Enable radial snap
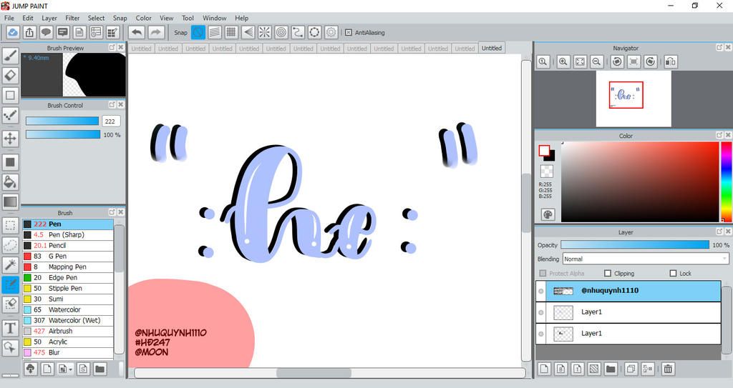Image resolution: width=733 pixels, height=388 pixels. click(x=265, y=32)
